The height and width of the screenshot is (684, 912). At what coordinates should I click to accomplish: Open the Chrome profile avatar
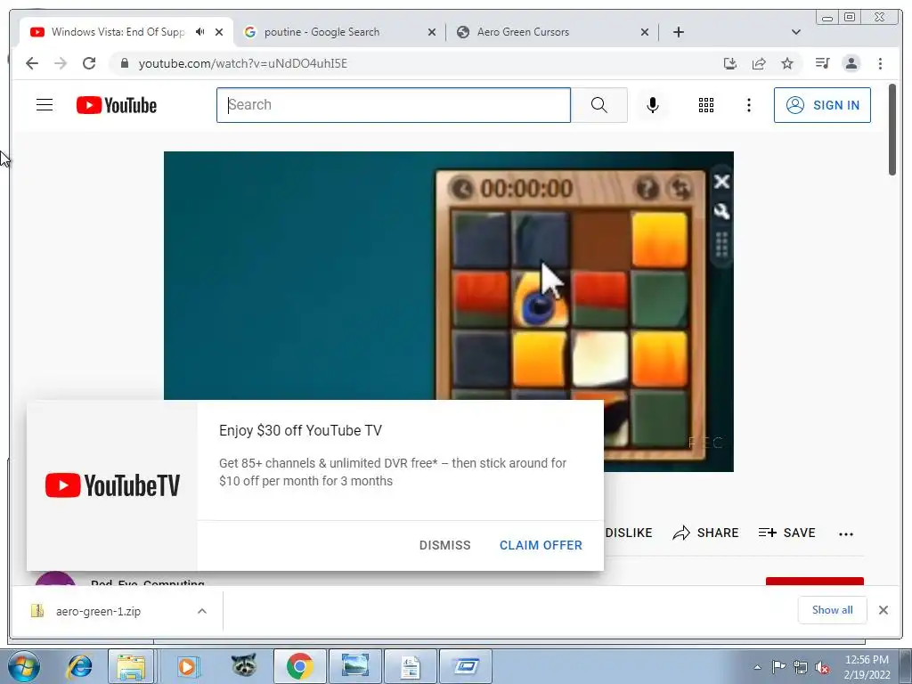tap(851, 63)
